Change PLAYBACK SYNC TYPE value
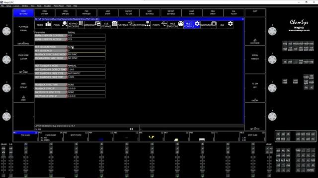The image size is (318, 178). coord(86,85)
